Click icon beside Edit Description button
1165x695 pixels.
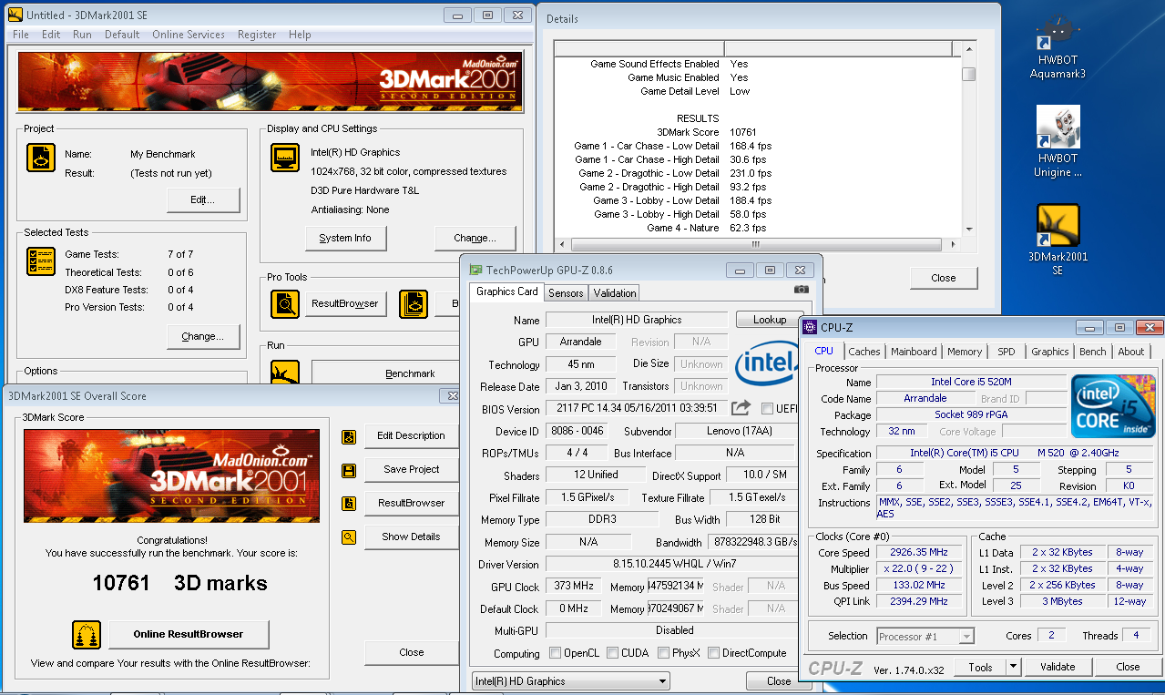(x=349, y=436)
